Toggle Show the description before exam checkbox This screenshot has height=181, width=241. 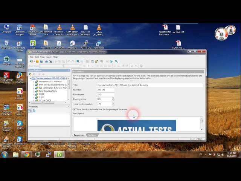coord(75,109)
